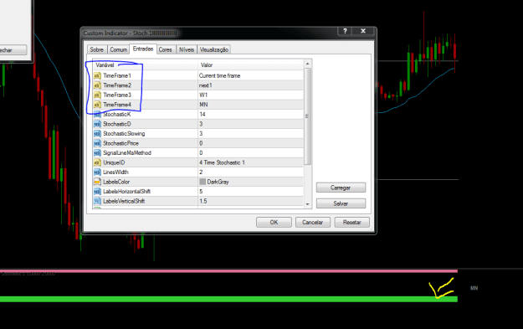Click the OK button
The height and width of the screenshot is (329, 523).
pyautogui.click(x=274, y=222)
